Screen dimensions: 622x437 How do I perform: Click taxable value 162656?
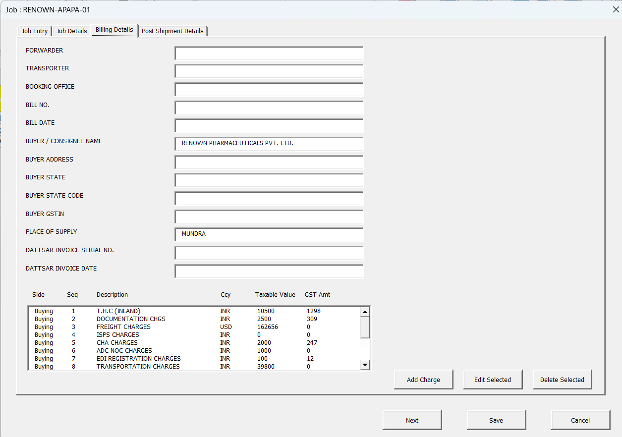(x=268, y=327)
